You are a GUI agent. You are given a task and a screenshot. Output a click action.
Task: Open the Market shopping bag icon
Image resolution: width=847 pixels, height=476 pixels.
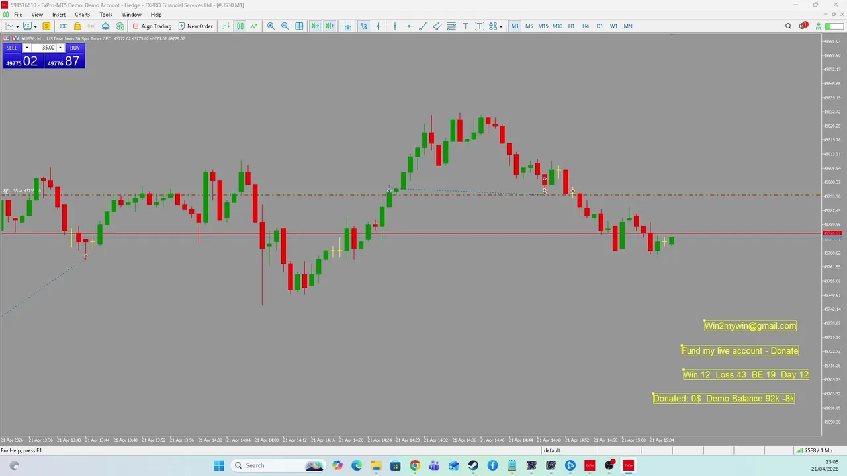(77, 26)
